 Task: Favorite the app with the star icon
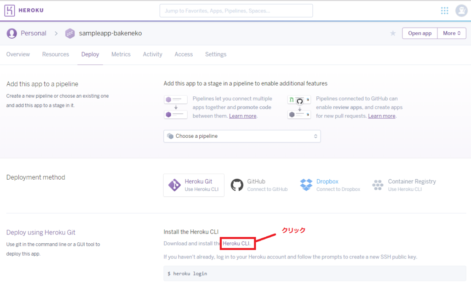393,33
